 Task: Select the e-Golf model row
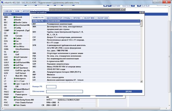coord(16,60)
